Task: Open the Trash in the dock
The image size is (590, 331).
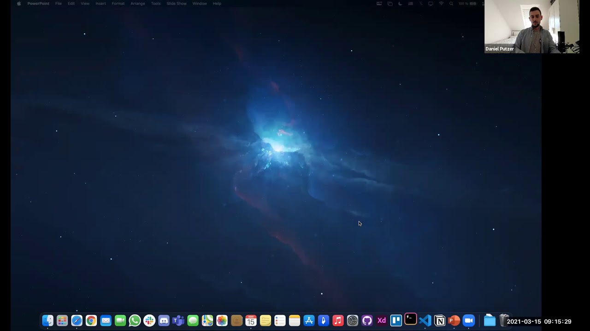Action: click(x=504, y=320)
